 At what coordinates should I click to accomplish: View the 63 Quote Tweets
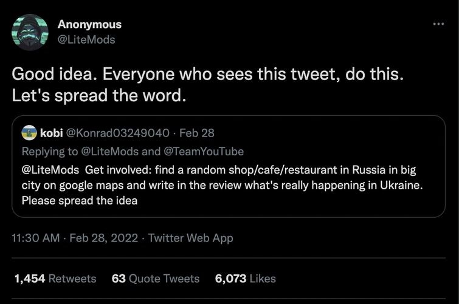(x=156, y=279)
